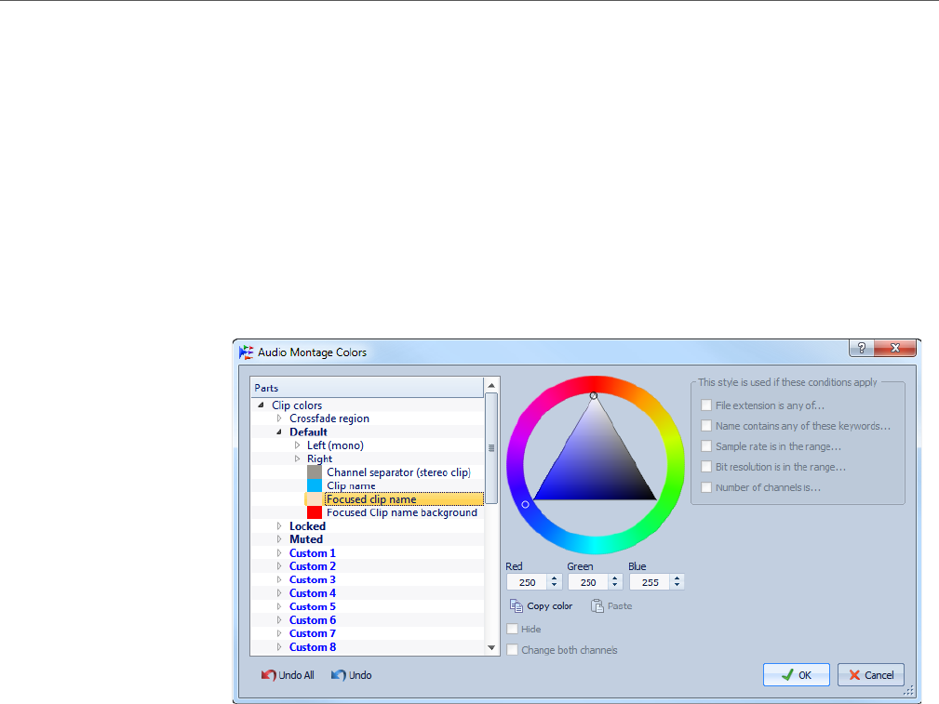Expand the Right node
The height and width of the screenshot is (704, 939).
[x=297, y=458]
